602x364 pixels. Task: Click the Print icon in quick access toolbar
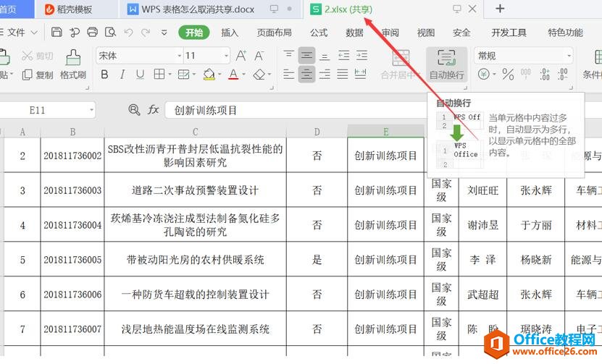pos(93,33)
